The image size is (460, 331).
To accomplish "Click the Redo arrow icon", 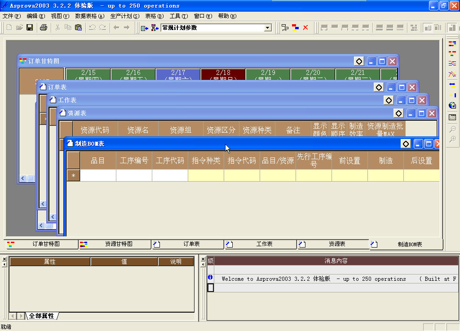I will (103, 27).
